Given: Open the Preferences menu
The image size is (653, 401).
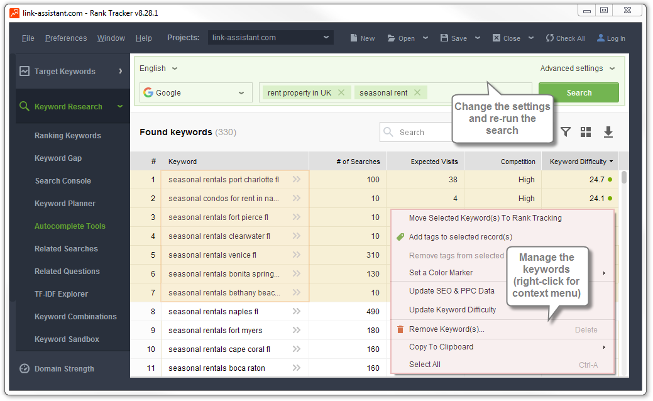Looking at the screenshot, I should pos(66,38).
